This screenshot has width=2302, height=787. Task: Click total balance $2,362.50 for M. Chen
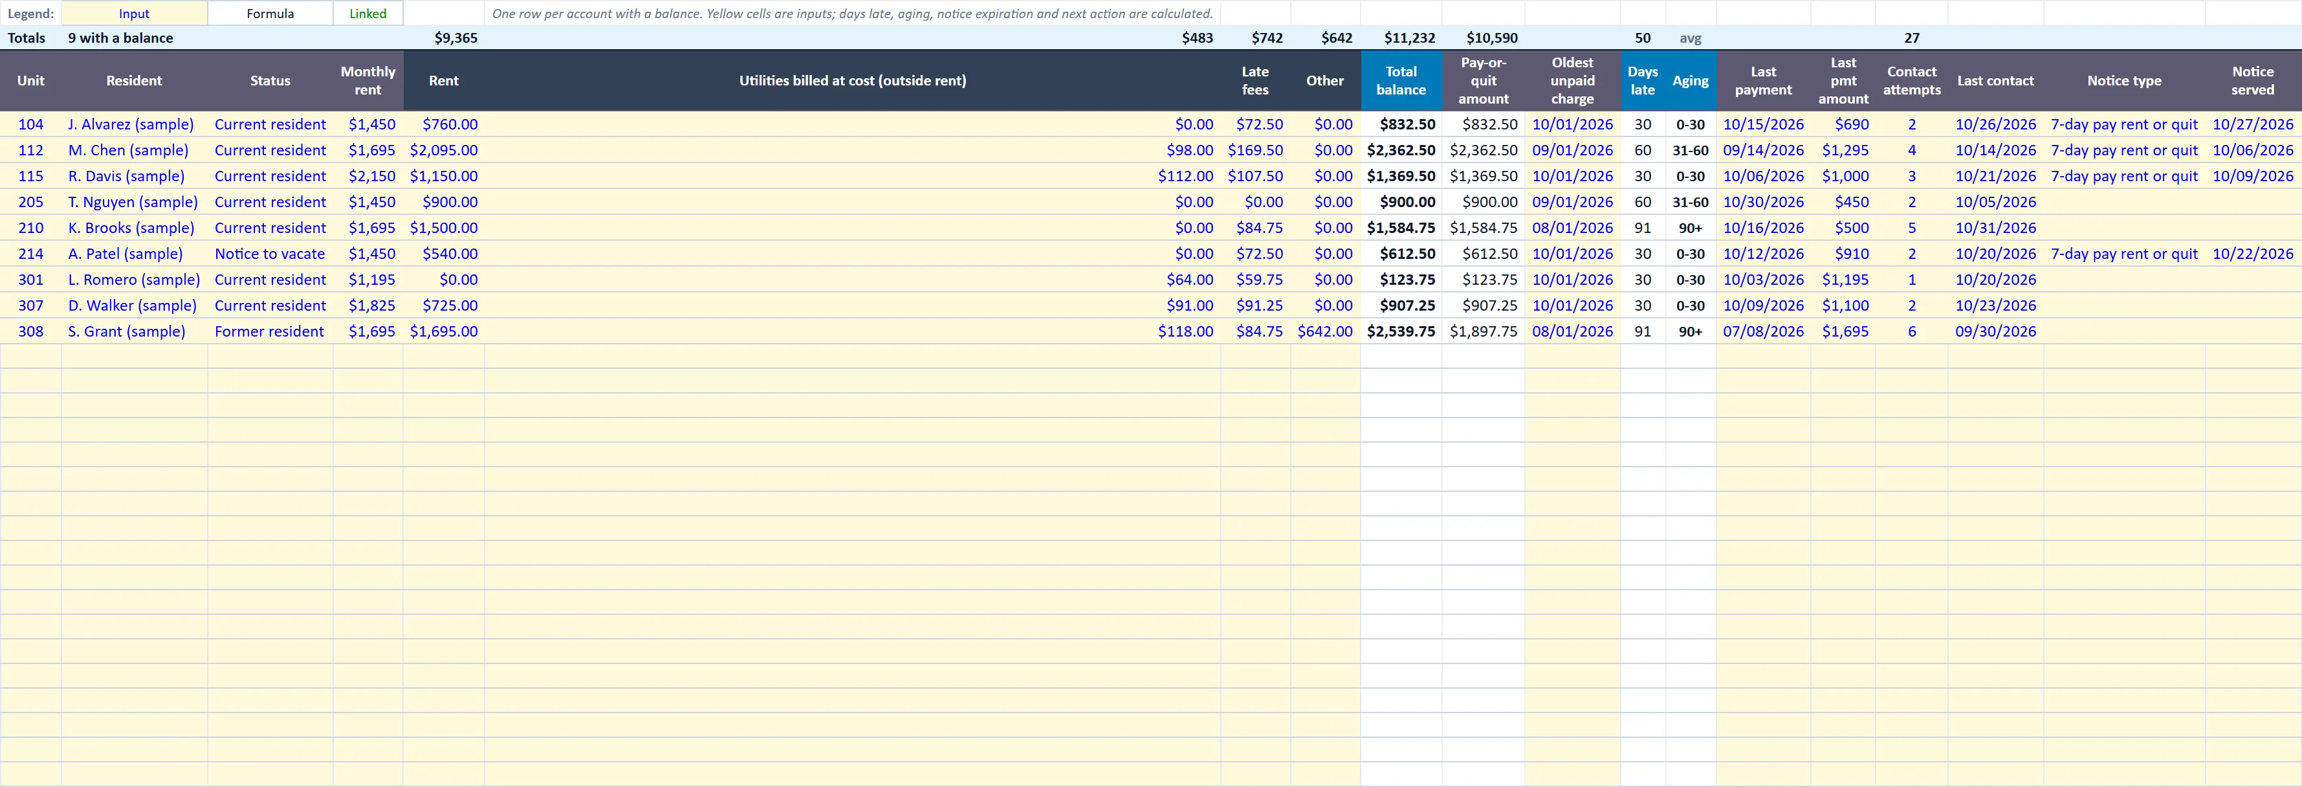[1401, 150]
